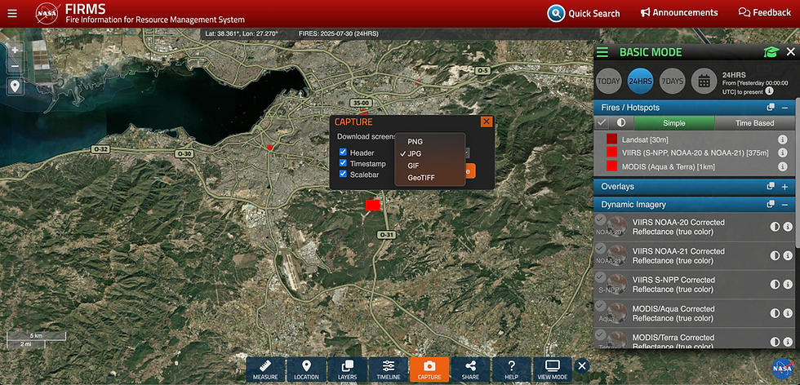Select PNG format option
Screen dimensions: 800x385
(430, 142)
